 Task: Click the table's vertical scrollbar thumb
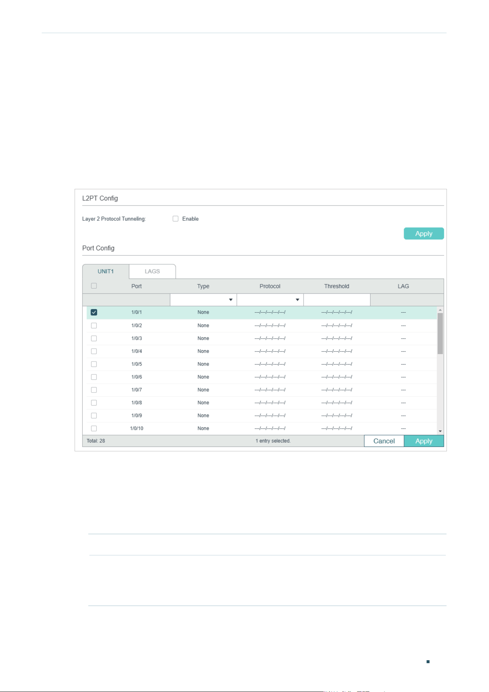pyautogui.click(x=440, y=333)
